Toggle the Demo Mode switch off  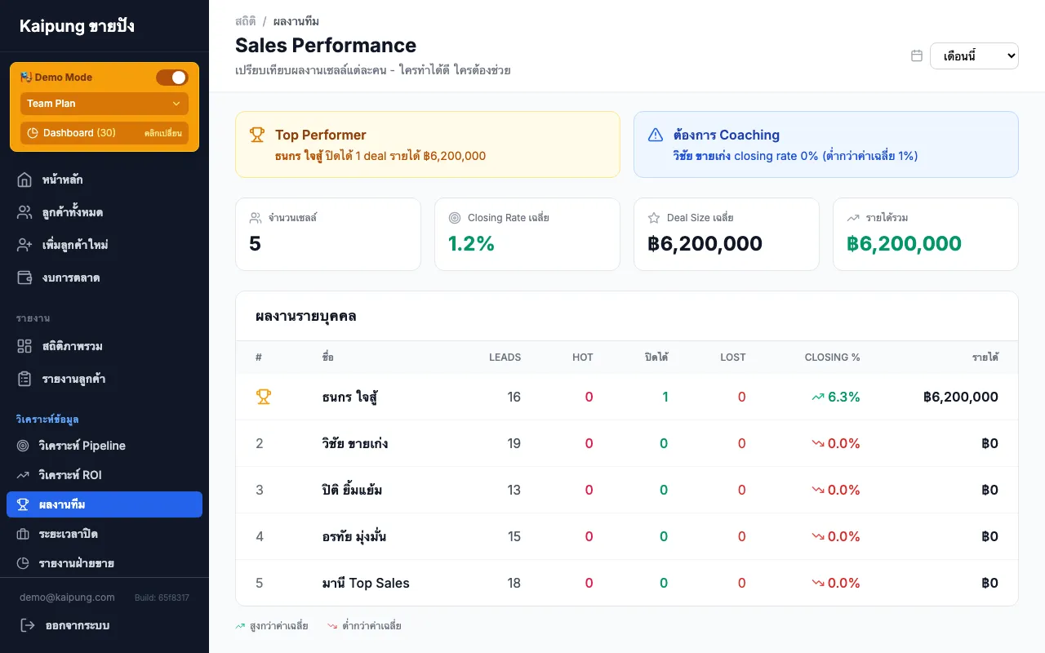(x=172, y=77)
